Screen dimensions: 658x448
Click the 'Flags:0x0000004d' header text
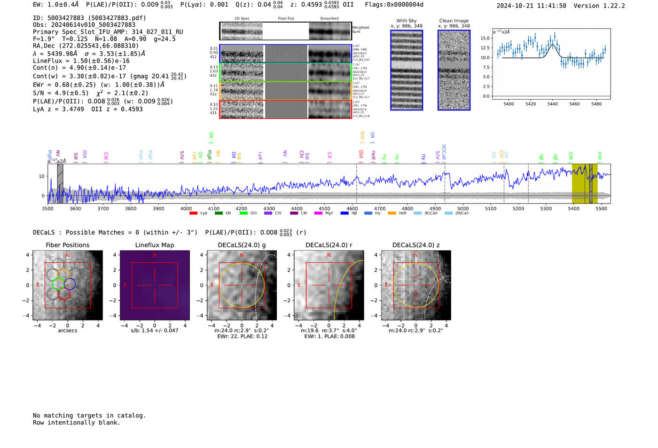click(394, 5)
